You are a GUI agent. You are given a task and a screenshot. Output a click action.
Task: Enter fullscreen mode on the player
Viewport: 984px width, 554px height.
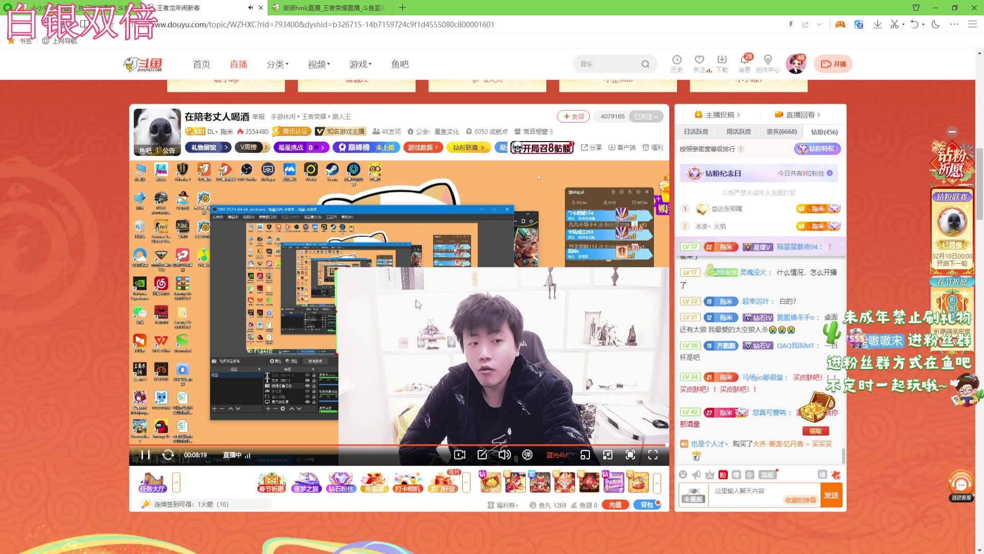pyautogui.click(x=653, y=455)
